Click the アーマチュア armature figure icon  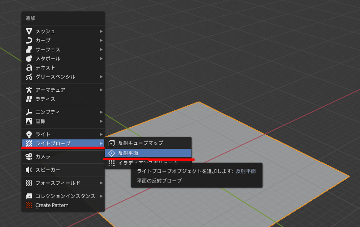tap(29, 90)
